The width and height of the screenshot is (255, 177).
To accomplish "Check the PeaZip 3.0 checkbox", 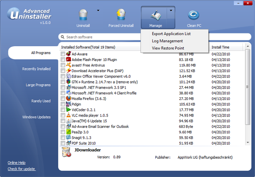I will coord(63,132).
